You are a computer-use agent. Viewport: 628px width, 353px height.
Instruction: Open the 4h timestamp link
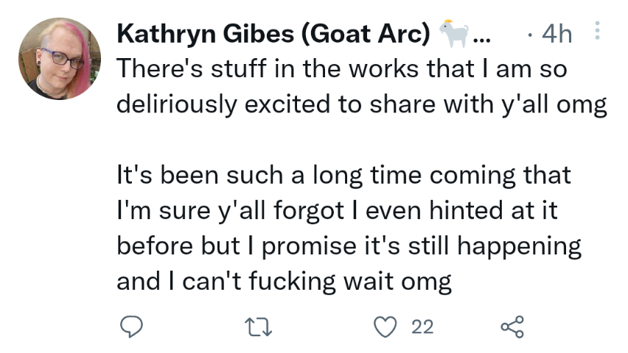557,34
